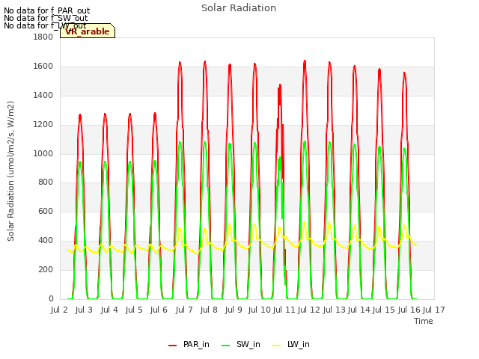Click the 800 y-axis tick label
The image size is (479, 359).
point(46,182)
